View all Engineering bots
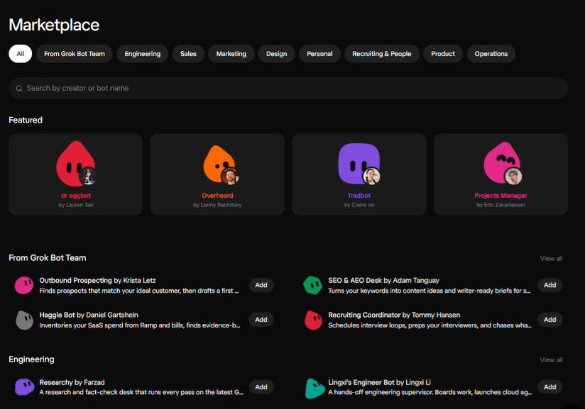The width and height of the screenshot is (585, 409). 551,360
